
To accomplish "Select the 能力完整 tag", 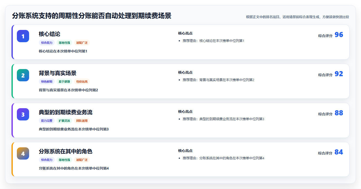I will click(47, 121).
